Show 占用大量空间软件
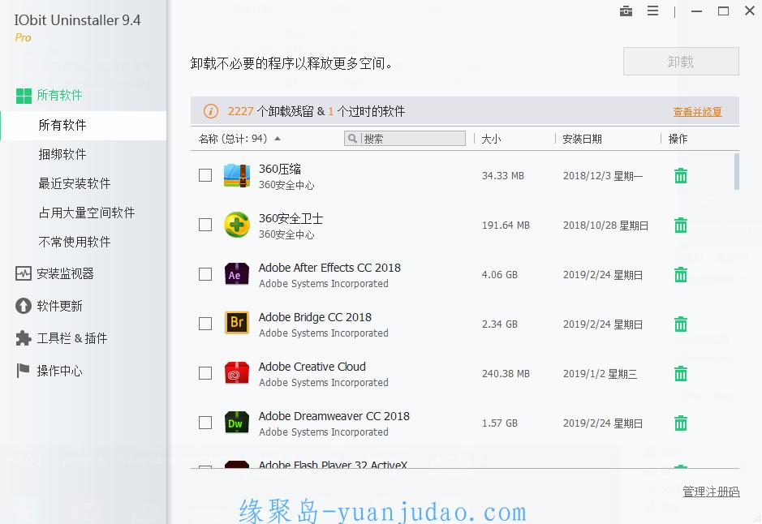 coord(87,213)
